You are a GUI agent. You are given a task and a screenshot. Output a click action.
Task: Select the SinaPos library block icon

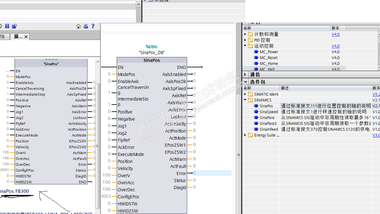(x=256, y=106)
